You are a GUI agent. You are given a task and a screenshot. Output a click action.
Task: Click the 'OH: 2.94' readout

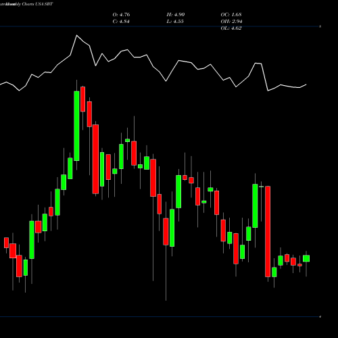231,22
